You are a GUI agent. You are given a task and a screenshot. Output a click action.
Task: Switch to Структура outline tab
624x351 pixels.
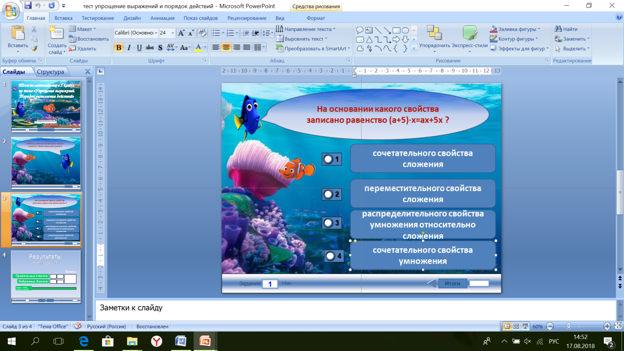51,72
